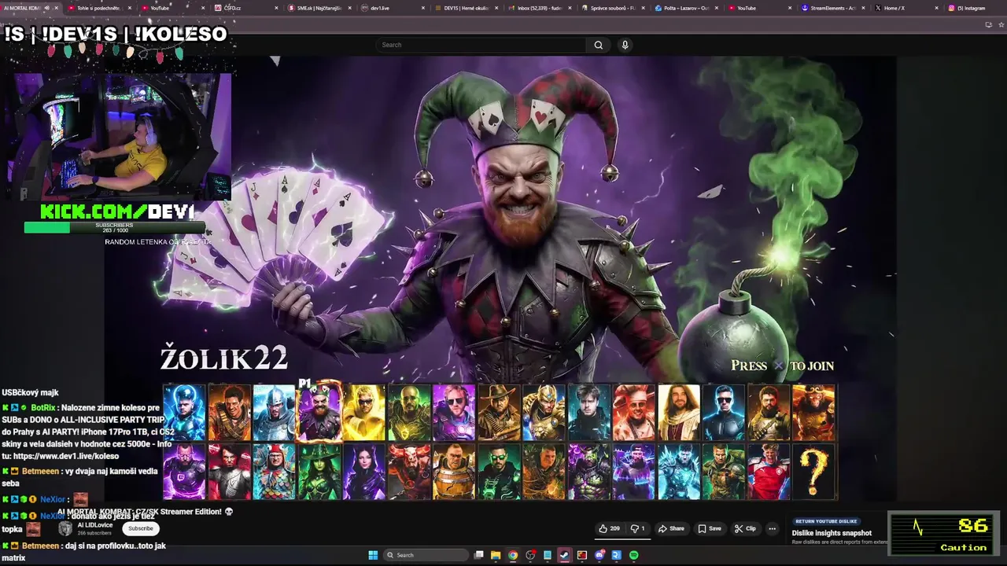
Task: Open Ai LiDLovice channel avatar
Action: pyautogui.click(x=65, y=528)
